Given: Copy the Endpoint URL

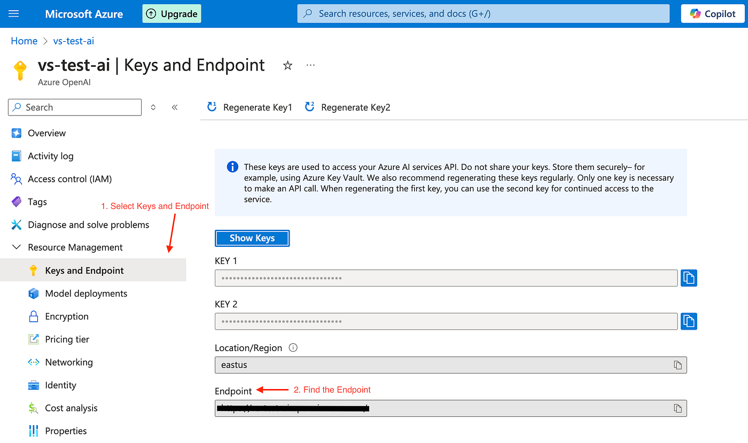Looking at the screenshot, I should (x=677, y=408).
